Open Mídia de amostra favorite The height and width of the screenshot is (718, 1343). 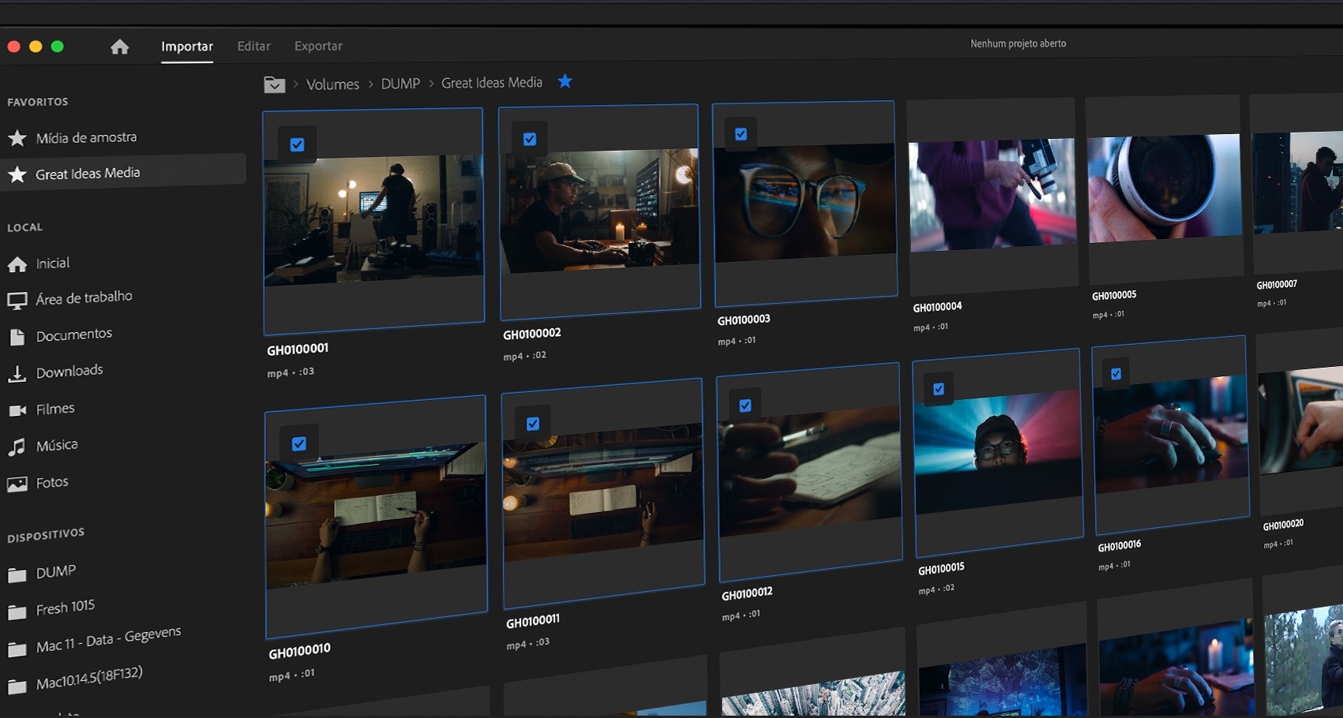point(86,137)
